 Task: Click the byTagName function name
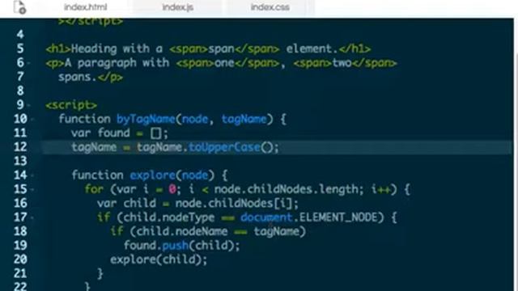point(146,119)
